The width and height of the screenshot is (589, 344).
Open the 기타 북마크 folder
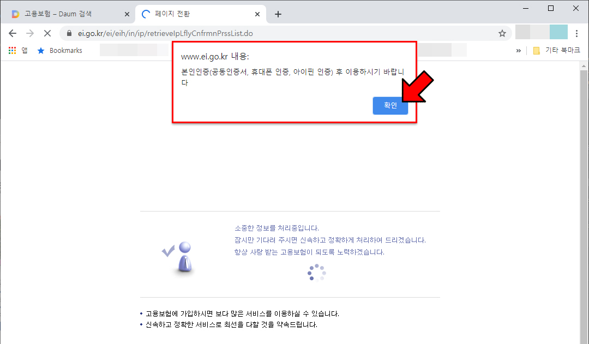click(557, 50)
